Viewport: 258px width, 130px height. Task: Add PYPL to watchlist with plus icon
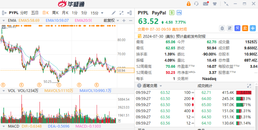pyautogui.click(x=253, y=28)
